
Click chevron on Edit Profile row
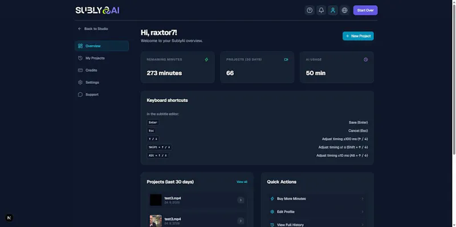[x=363, y=212]
